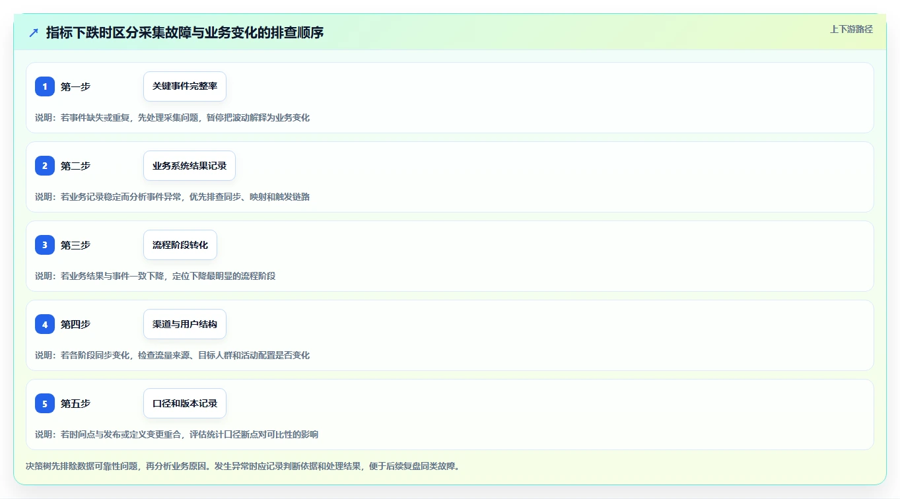The width and height of the screenshot is (900, 499).
Task: Click the footer text starting 决策树先排除数据可靠性问题
Action: click(x=242, y=466)
